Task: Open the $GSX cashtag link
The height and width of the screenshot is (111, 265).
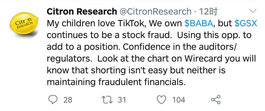Action: coord(246,23)
